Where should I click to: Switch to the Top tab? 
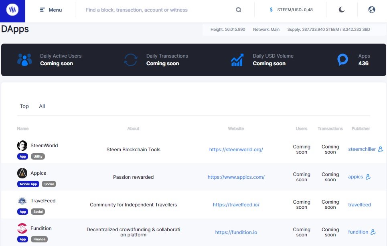(24, 106)
